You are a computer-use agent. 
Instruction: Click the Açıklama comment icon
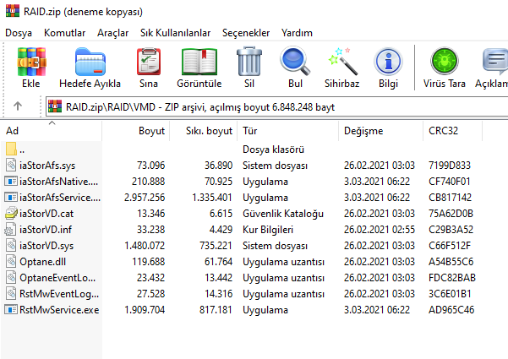(x=495, y=61)
